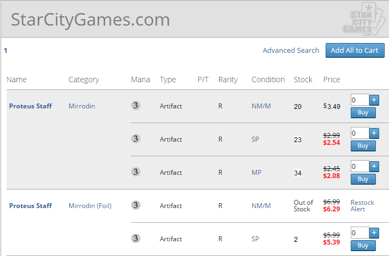This screenshot has height=256, width=389.
Task: Click plus icon for NM/M Proteus Staff quantity
Action: tap(374, 100)
